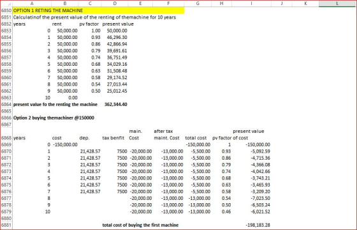
Task: Select cost cell -150,000.00 in column B
Action: point(65,144)
